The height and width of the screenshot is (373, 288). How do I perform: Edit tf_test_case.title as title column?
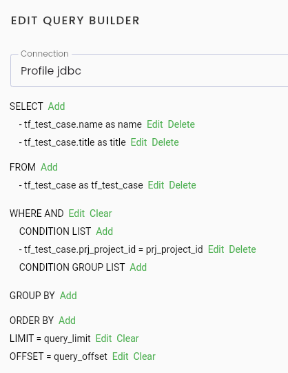[x=138, y=142]
